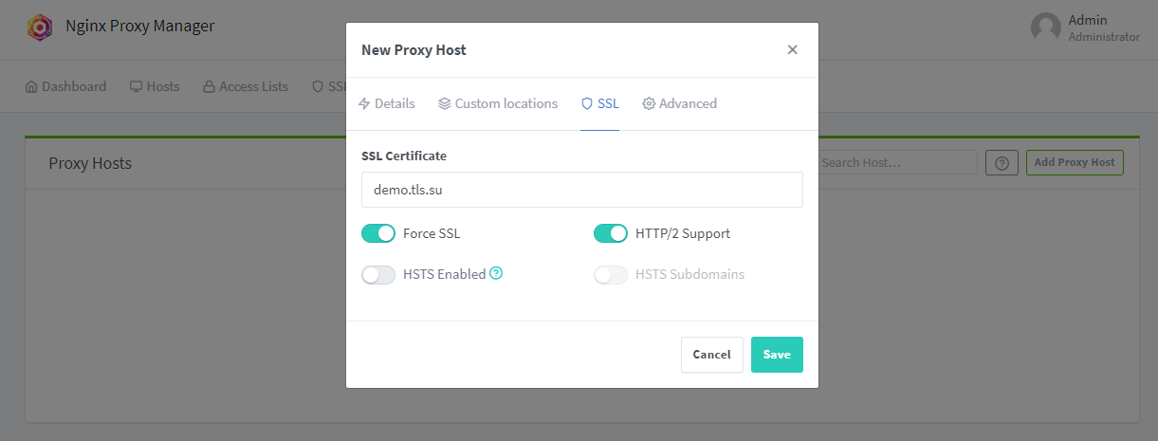The image size is (1158, 441).
Task: Click the Cancel button
Action: 712,355
